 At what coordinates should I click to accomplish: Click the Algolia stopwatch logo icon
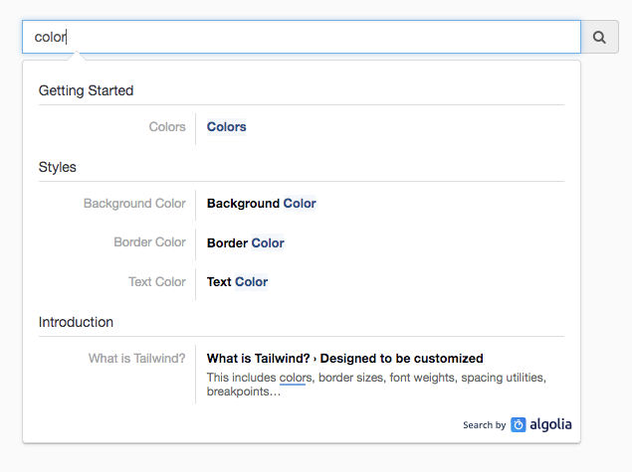(519, 424)
